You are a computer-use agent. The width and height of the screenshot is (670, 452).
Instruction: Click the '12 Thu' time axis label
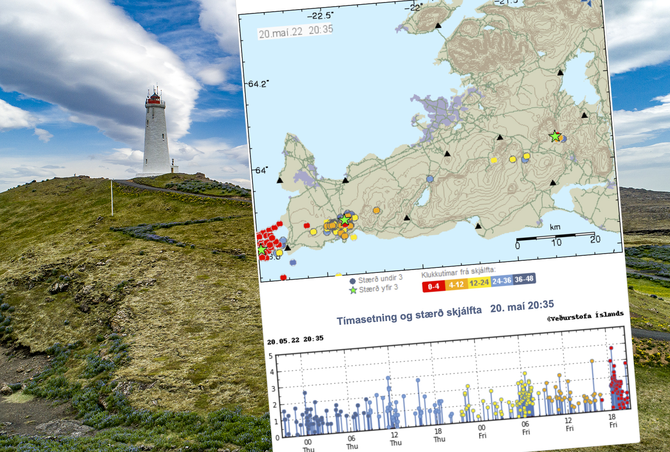coord(395,439)
